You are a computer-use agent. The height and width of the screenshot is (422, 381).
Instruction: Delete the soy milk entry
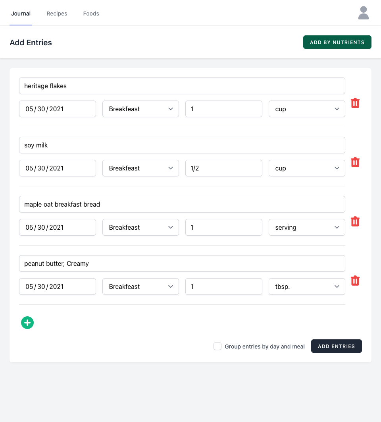coord(355,163)
